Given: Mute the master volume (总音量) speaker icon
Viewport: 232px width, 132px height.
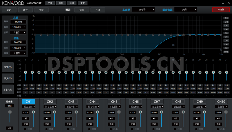Looking at the screenshot, I should point(10,128).
